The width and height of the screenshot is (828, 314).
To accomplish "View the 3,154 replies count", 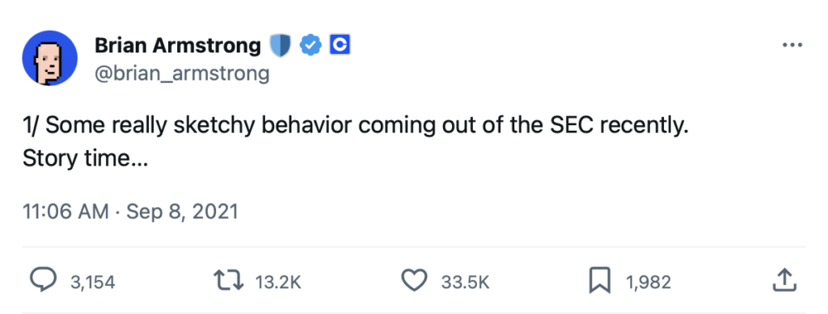I will point(92,283).
